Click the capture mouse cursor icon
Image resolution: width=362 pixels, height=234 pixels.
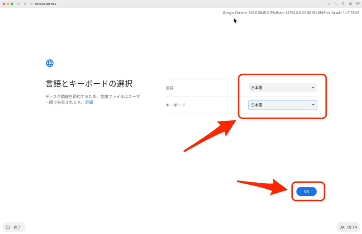click(329, 4)
